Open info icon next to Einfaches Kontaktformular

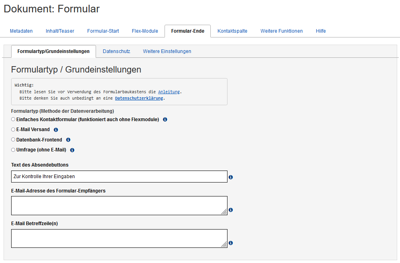point(165,119)
